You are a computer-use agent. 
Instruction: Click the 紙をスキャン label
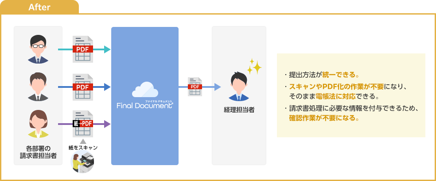click(x=83, y=147)
